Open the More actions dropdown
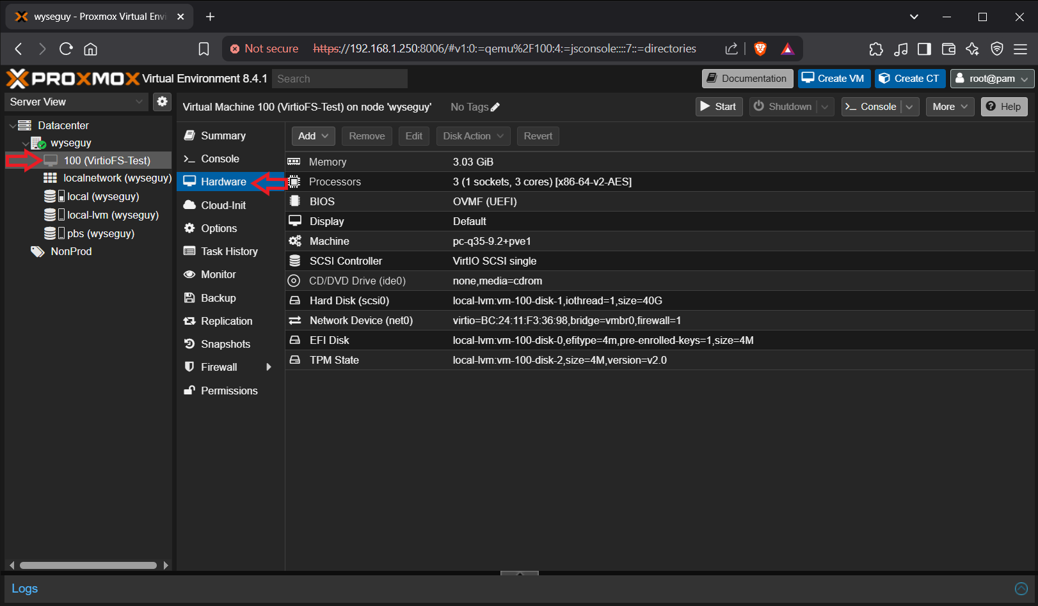 pos(950,107)
